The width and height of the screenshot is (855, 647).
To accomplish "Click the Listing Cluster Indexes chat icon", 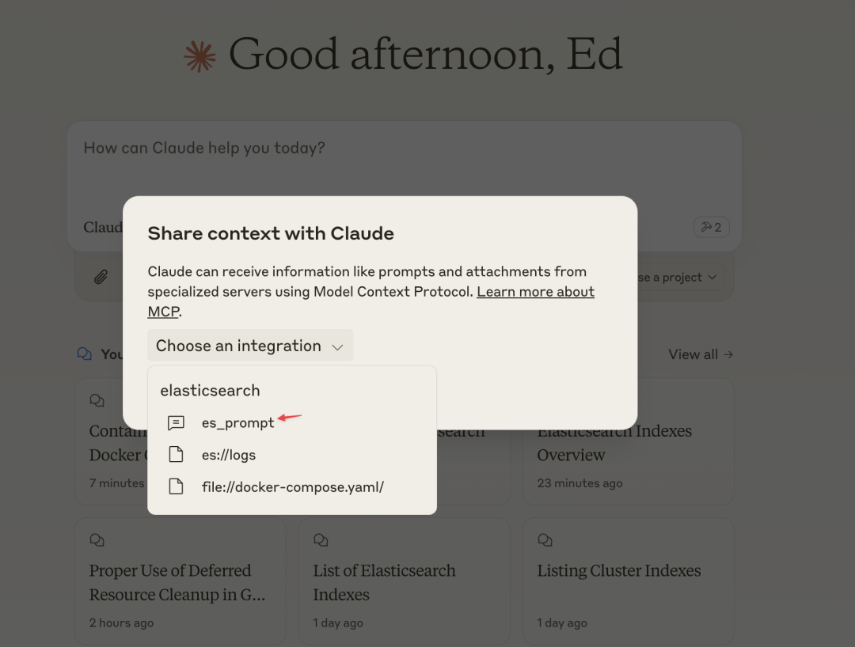I will point(545,539).
